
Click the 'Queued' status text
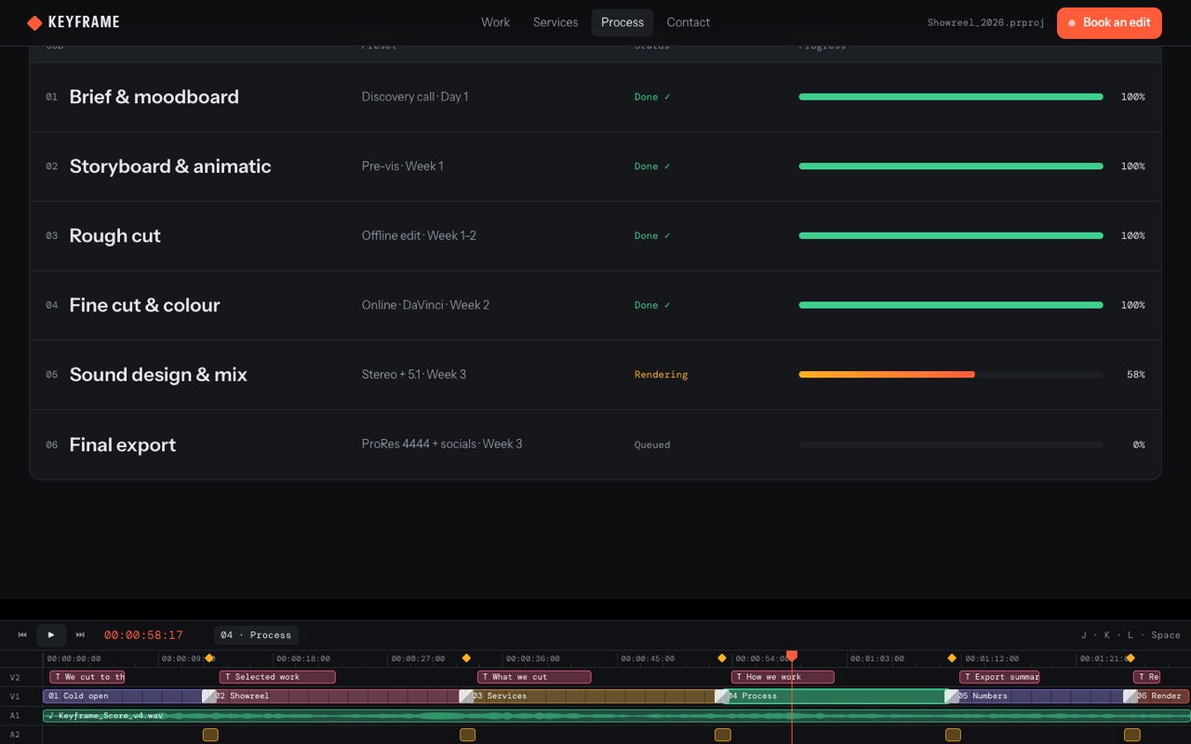652,445
